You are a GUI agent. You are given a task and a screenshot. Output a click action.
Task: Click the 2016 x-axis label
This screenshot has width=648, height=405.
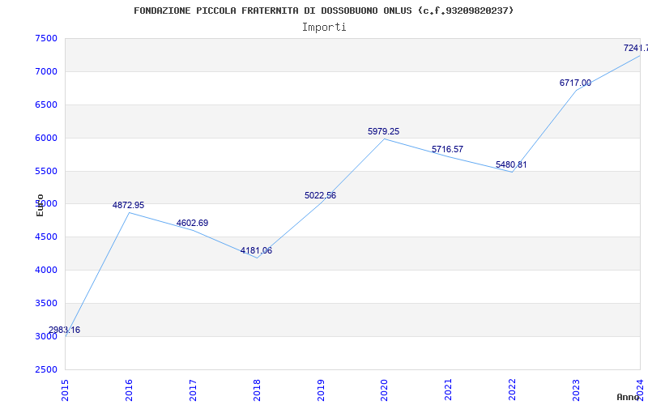tap(129, 390)
